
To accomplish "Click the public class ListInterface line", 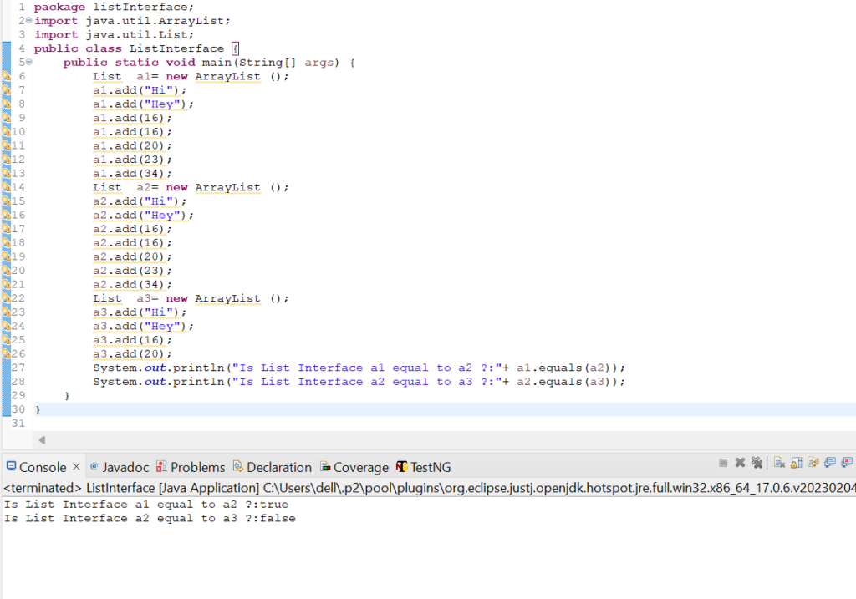I will click(136, 48).
